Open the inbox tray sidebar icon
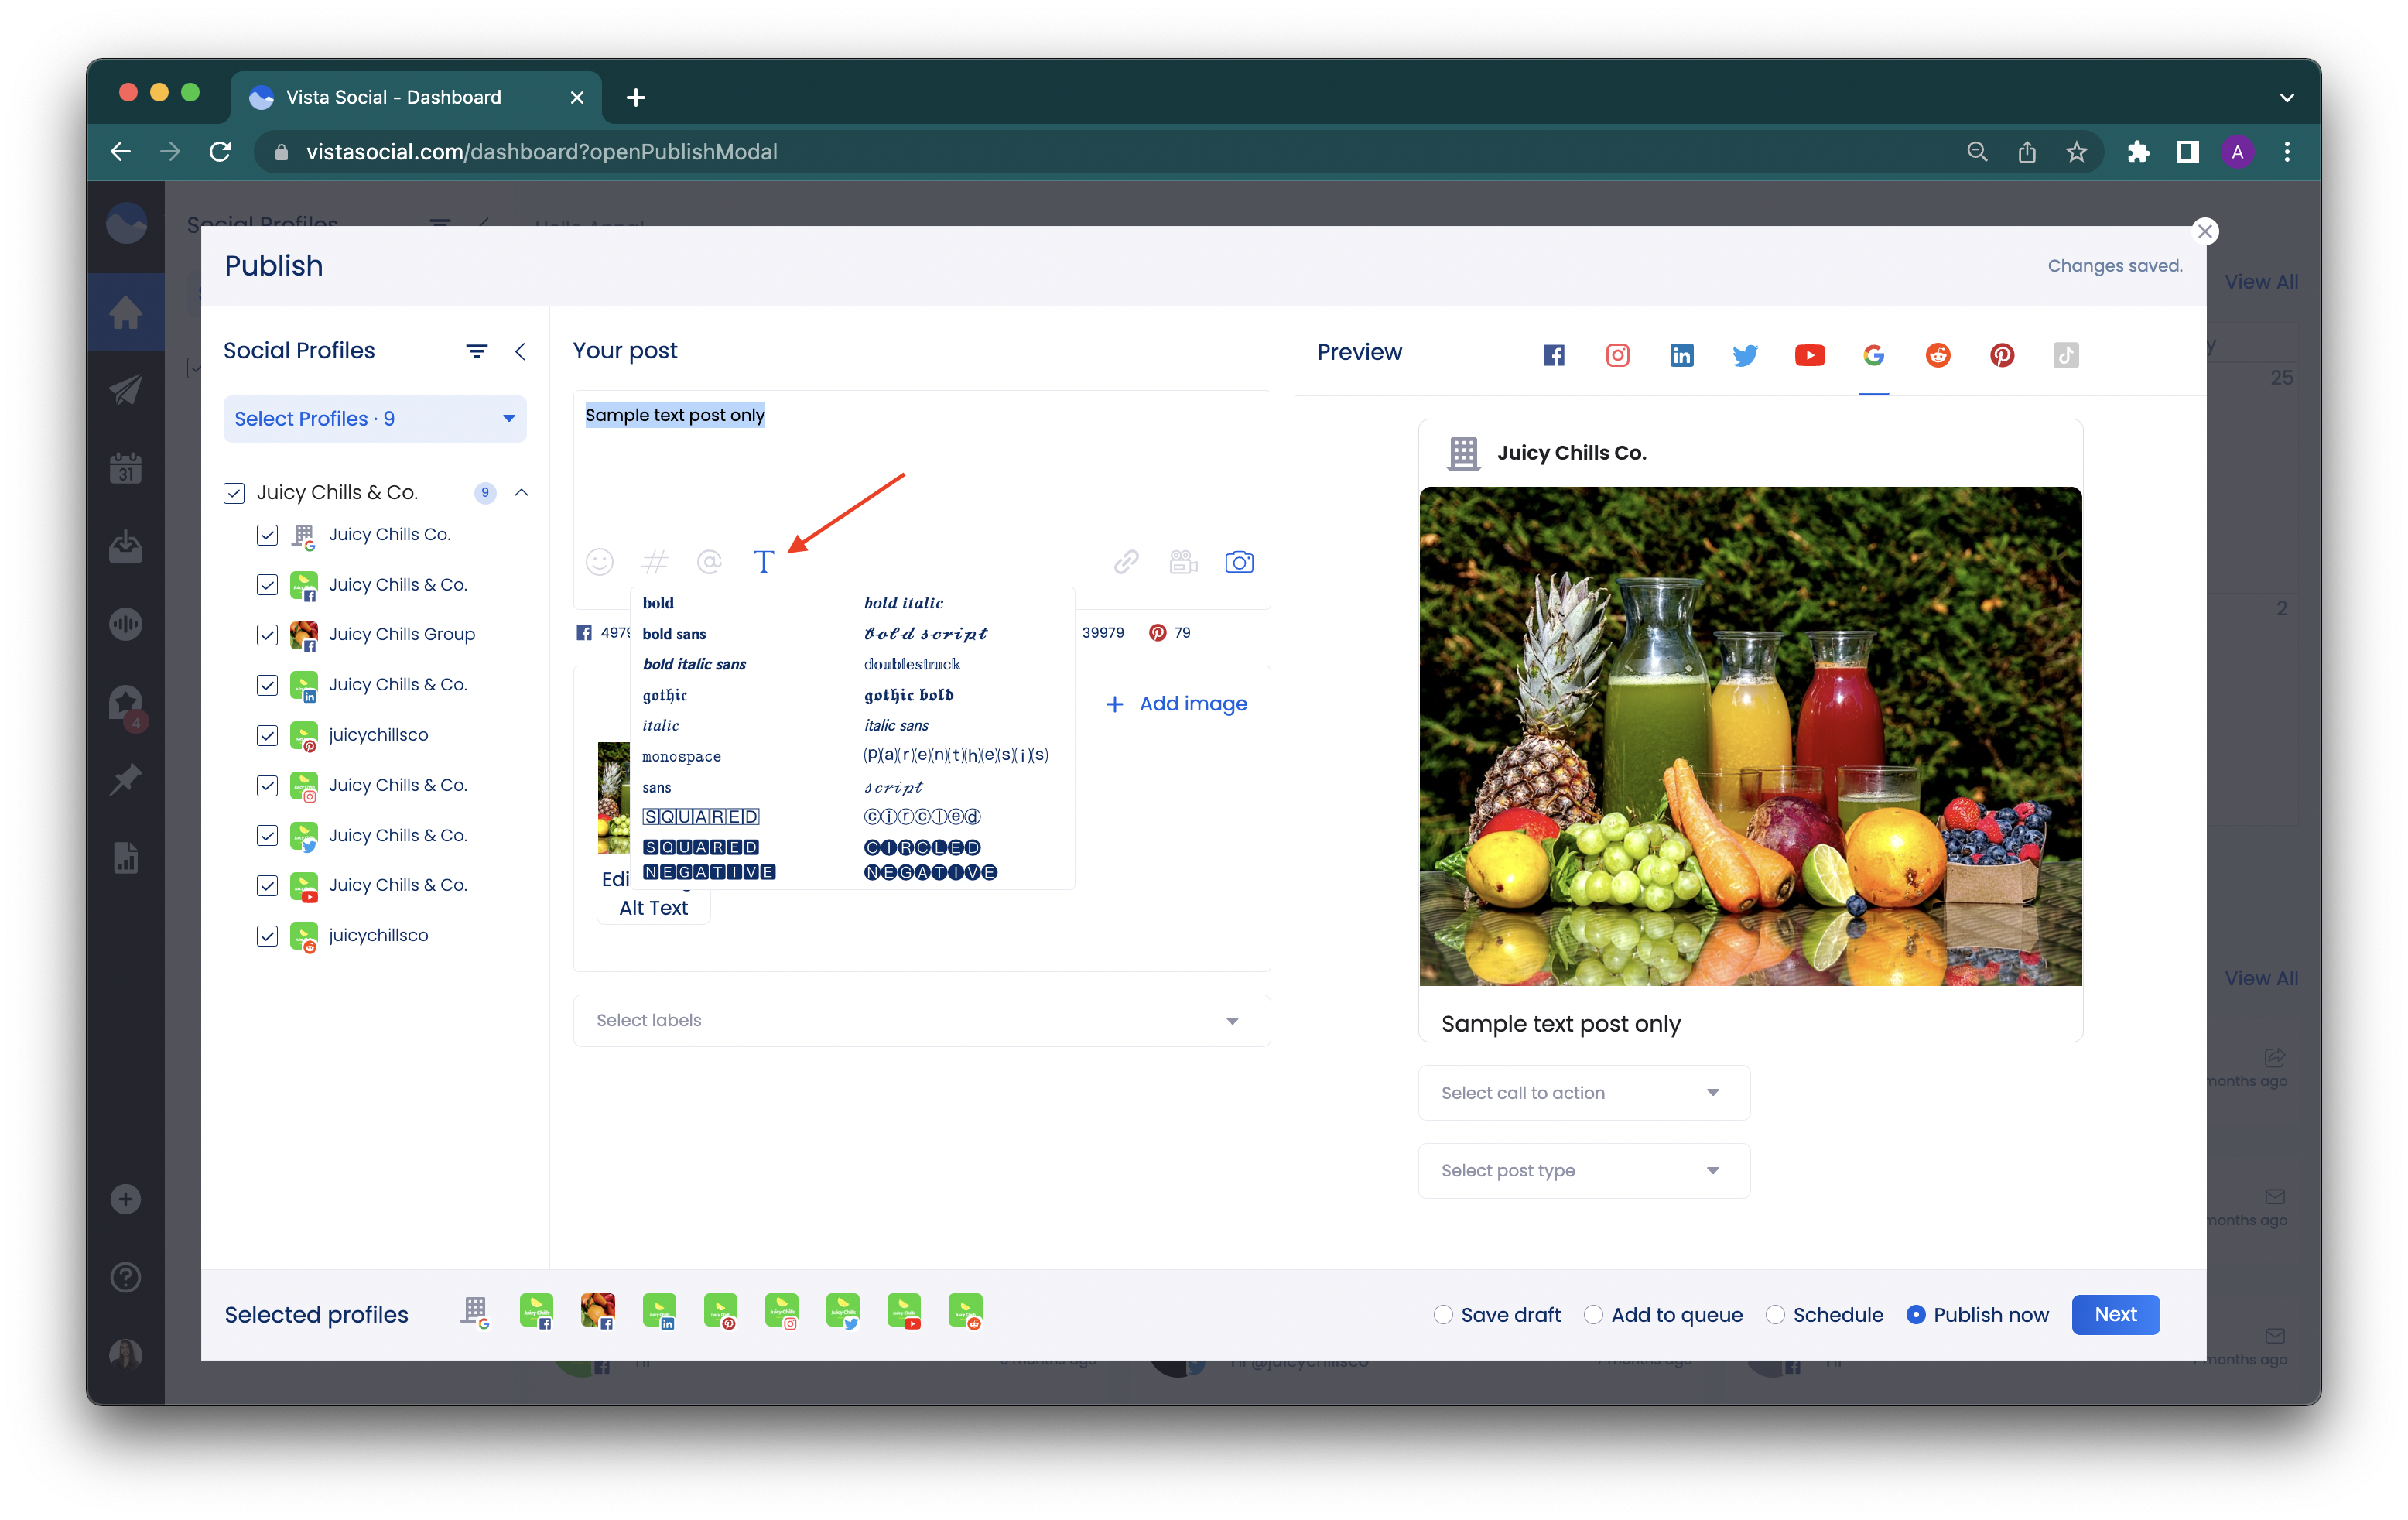This screenshot has width=2408, height=1520. coord(125,546)
